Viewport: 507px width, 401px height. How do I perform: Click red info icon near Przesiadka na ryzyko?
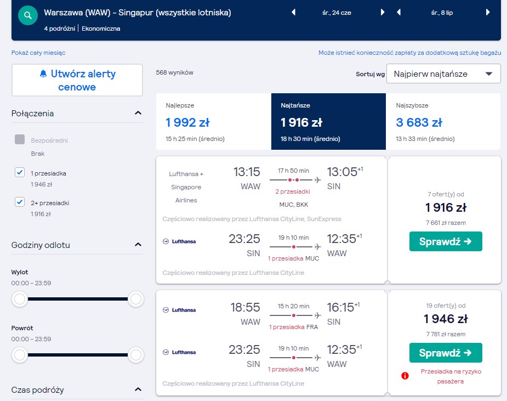point(405,376)
